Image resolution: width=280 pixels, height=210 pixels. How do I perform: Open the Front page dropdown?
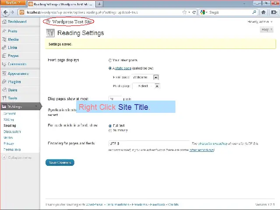145,77
